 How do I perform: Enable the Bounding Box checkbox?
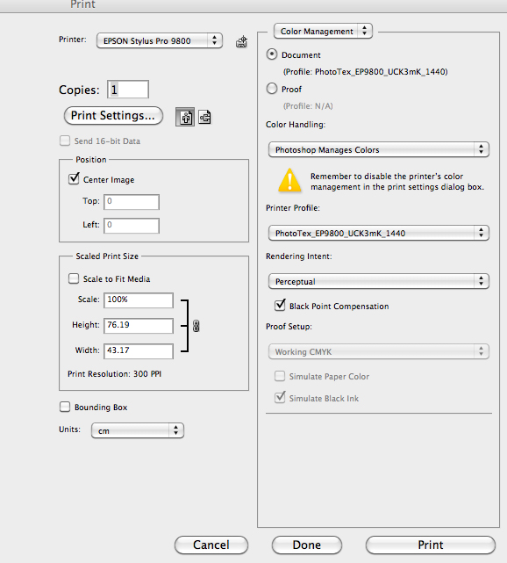[65, 407]
